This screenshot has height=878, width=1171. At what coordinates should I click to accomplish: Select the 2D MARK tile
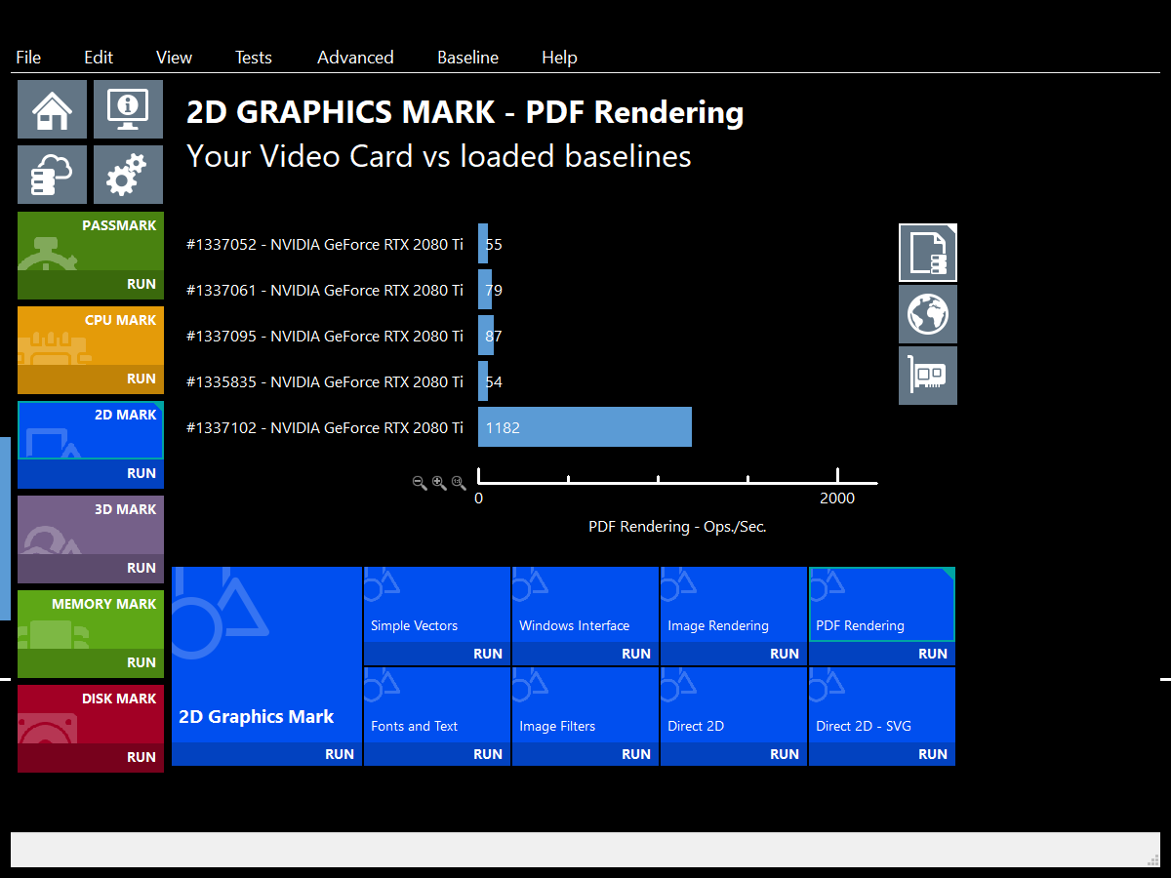(x=91, y=430)
